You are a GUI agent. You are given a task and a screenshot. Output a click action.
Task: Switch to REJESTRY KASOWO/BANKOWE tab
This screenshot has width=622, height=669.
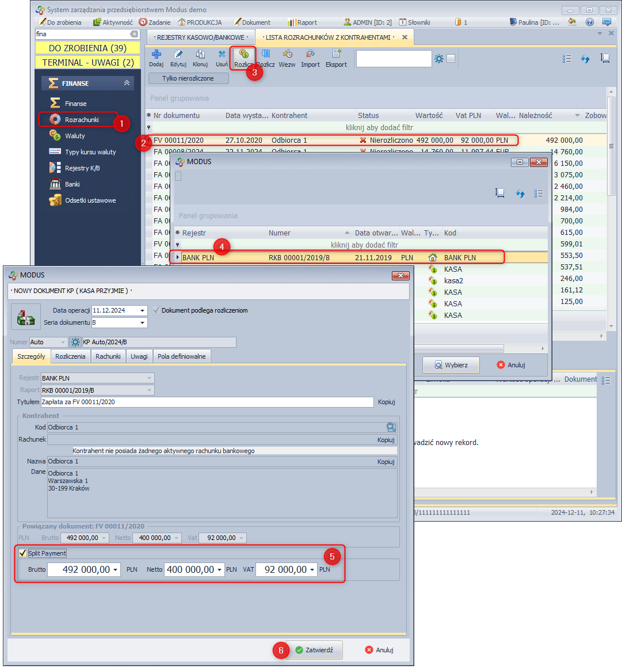pos(201,37)
